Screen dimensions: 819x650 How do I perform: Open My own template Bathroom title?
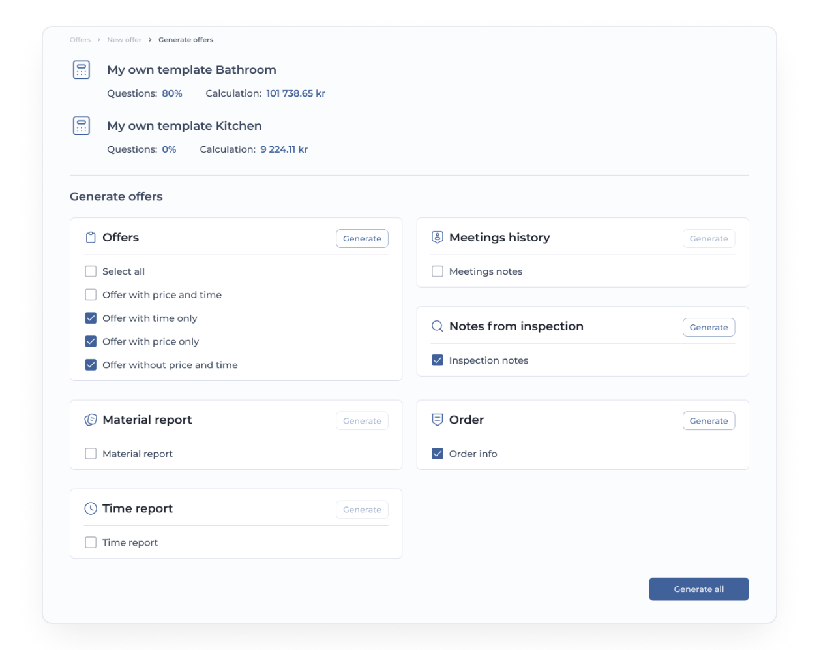192,70
